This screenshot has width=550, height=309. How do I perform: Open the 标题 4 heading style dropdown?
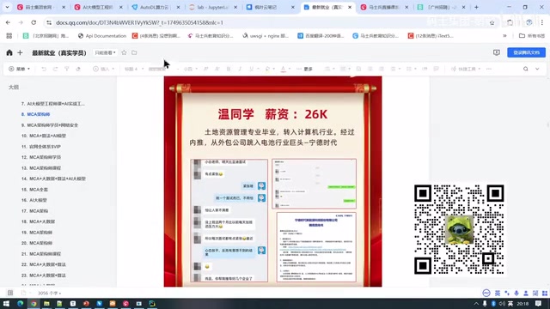coord(134,69)
